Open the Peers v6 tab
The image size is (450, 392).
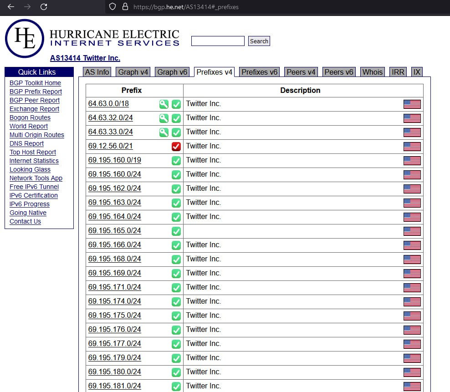pos(339,72)
